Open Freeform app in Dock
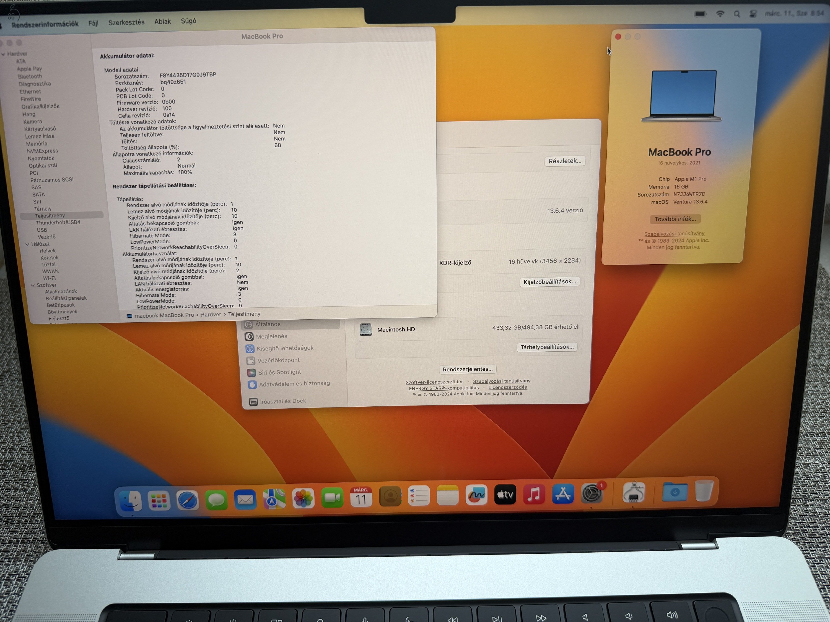Image resolution: width=830 pixels, height=622 pixels. pyautogui.click(x=476, y=495)
